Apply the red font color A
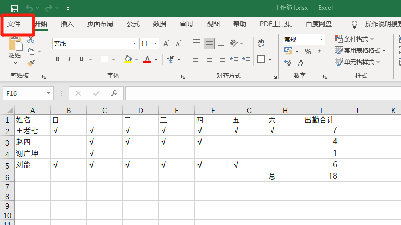 (147, 59)
